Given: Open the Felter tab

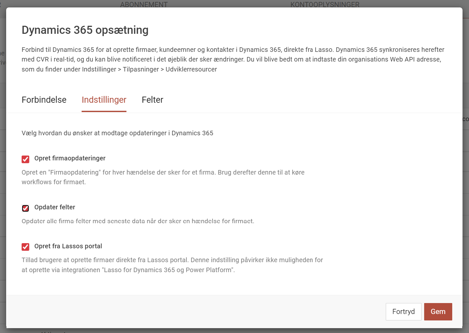Looking at the screenshot, I should click(x=152, y=100).
